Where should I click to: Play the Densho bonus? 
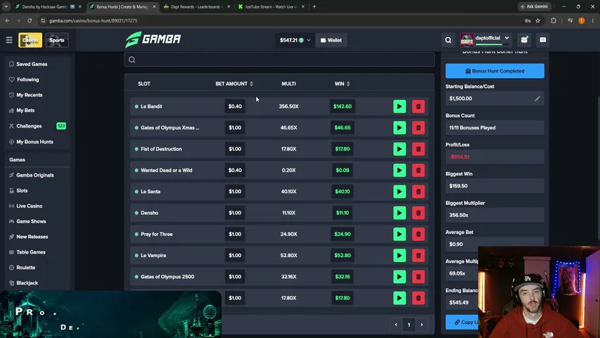pyautogui.click(x=399, y=213)
